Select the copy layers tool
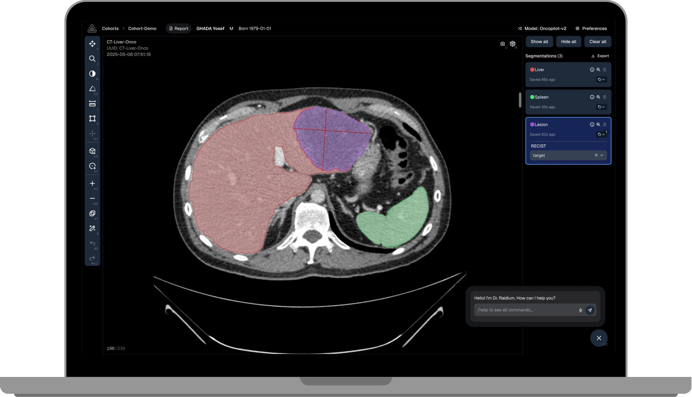This screenshot has height=397, width=692. pyautogui.click(x=92, y=213)
